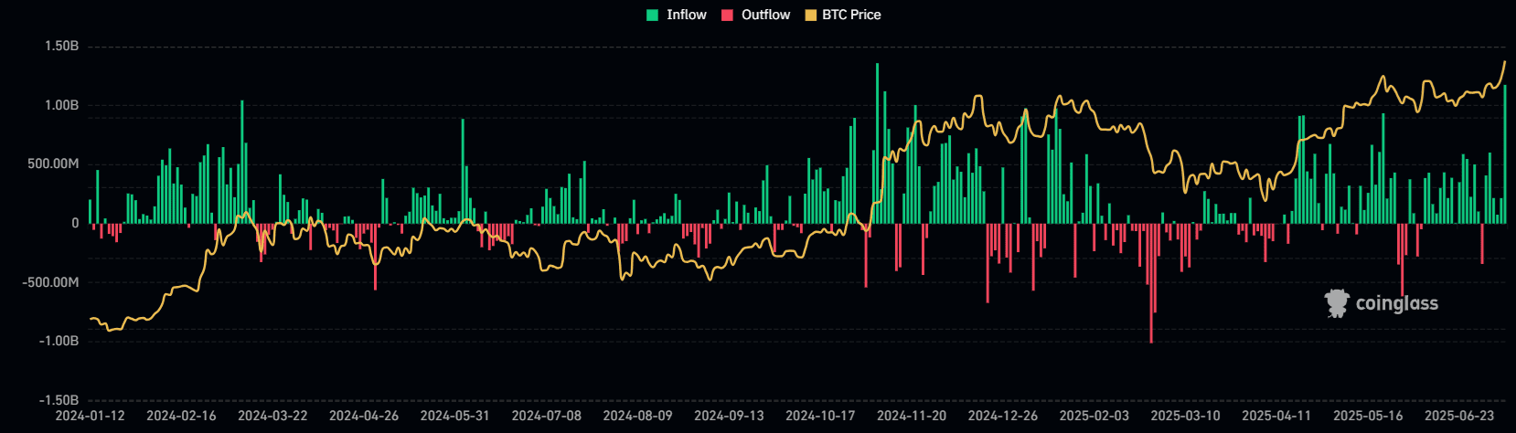Toggle the Inflow series text label

point(686,15)
